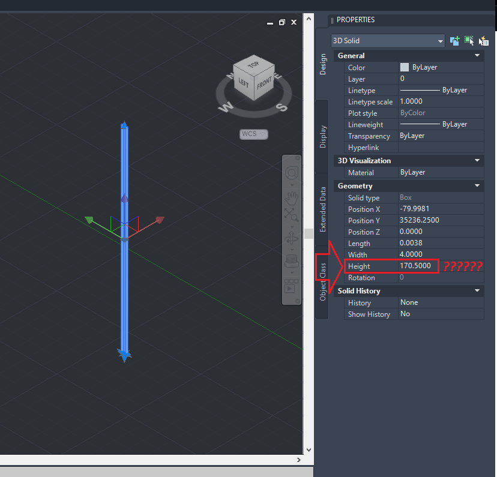Open Quick Select in the Properties panel
The image size is (497, 477).
[484, 41]
